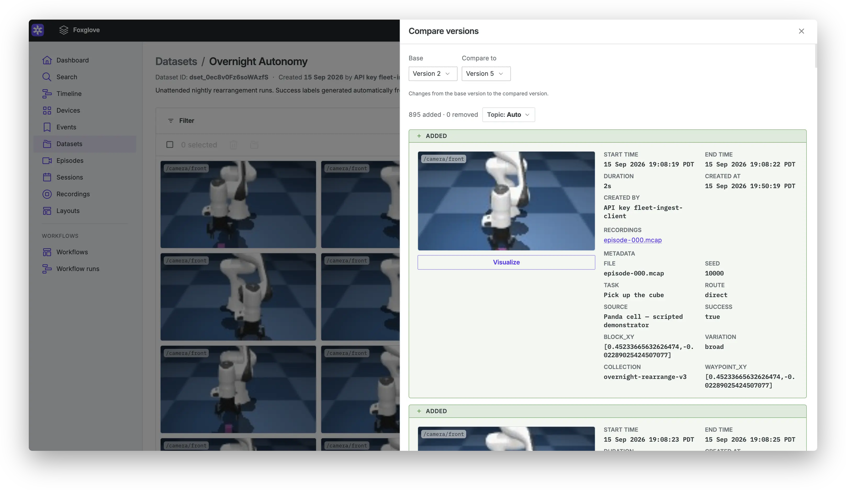Screen dimensions: 846x490
Task: Open the episode-000.mcap recording link
Action: pyautogui.click(x=633, y=240)
